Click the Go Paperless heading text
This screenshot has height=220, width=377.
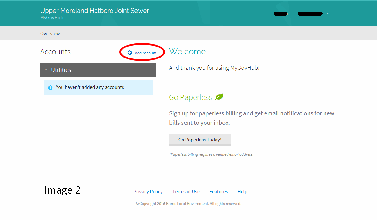190,97
